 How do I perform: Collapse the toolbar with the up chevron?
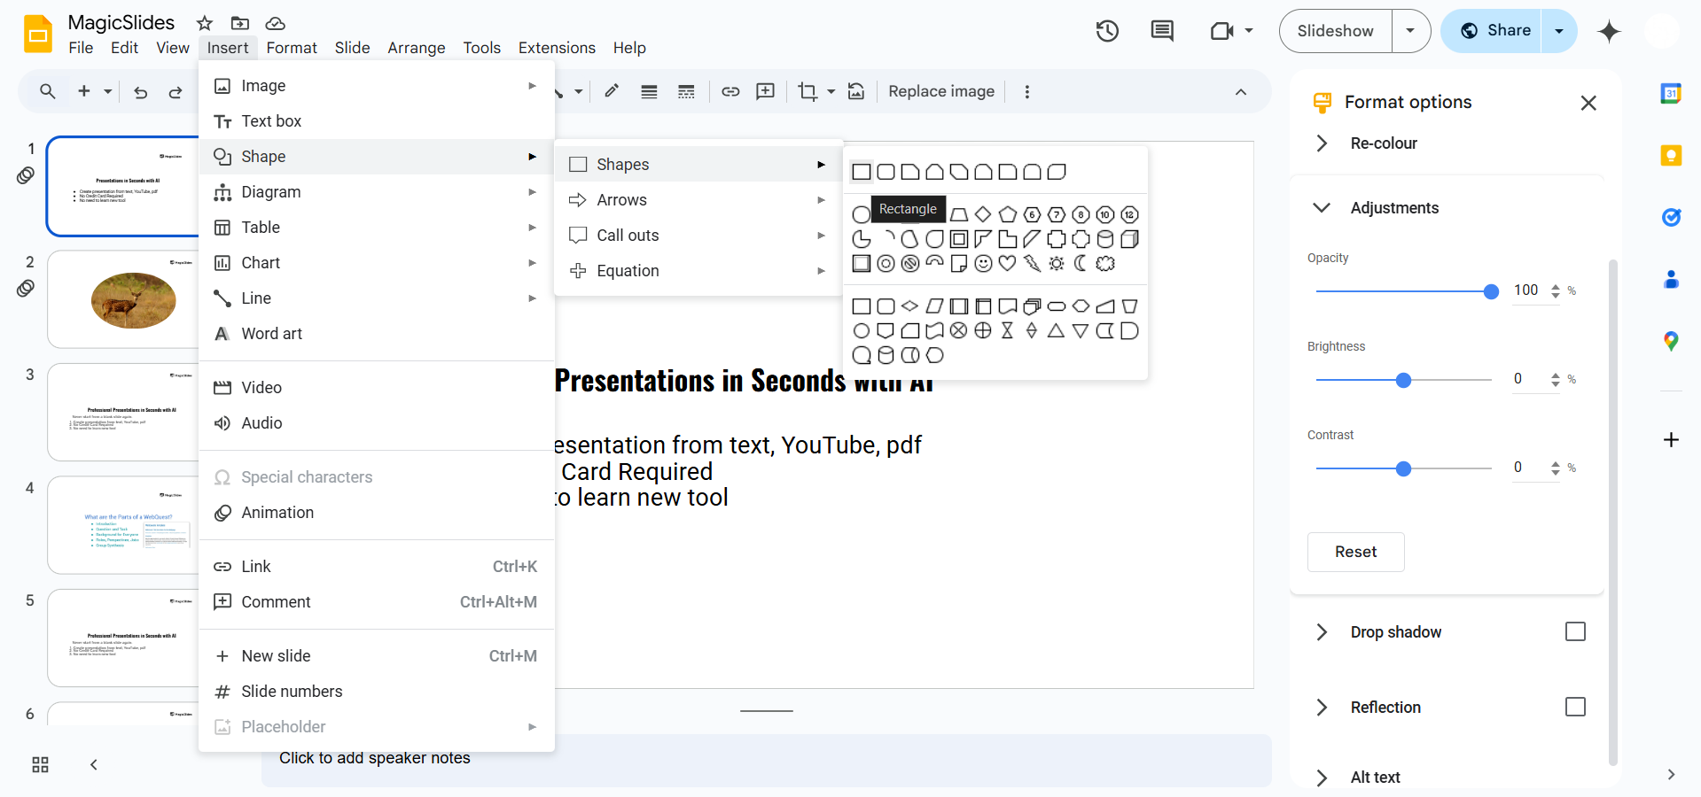click(1241, 92)
